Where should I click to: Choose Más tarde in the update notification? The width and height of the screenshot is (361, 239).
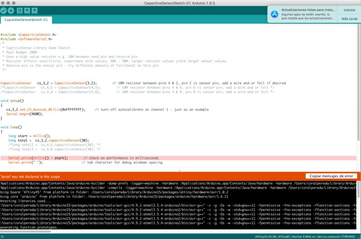(x=349, y=18)
